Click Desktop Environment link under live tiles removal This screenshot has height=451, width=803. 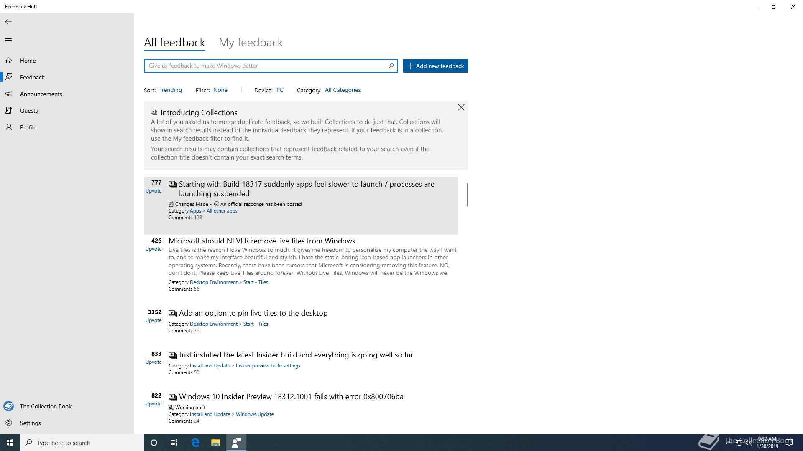coord(213,282)
